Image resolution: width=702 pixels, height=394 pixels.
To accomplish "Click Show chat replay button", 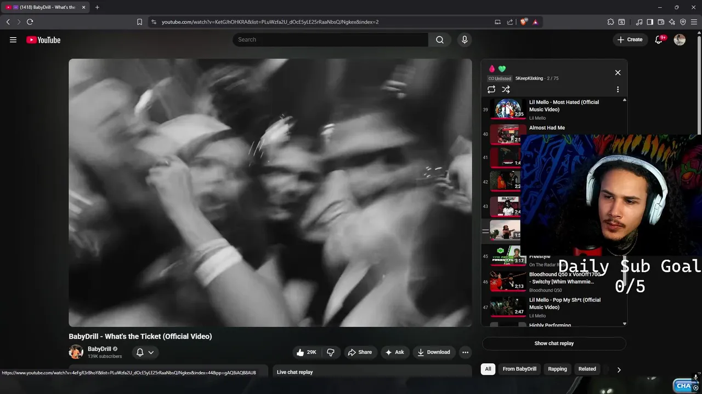I will click(554, 343).
